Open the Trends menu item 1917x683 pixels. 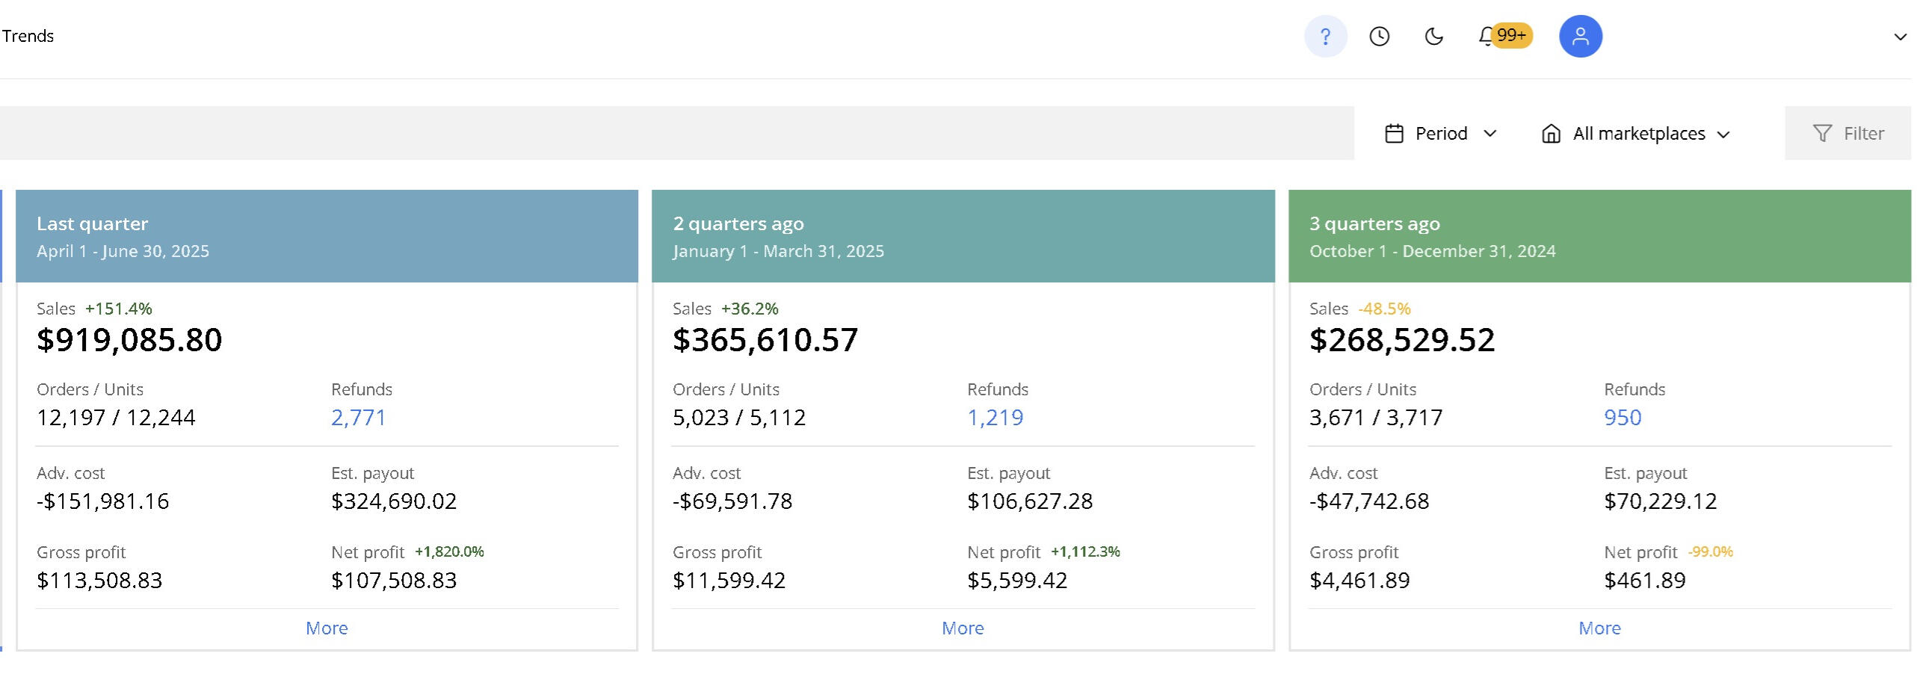point(28,36)
